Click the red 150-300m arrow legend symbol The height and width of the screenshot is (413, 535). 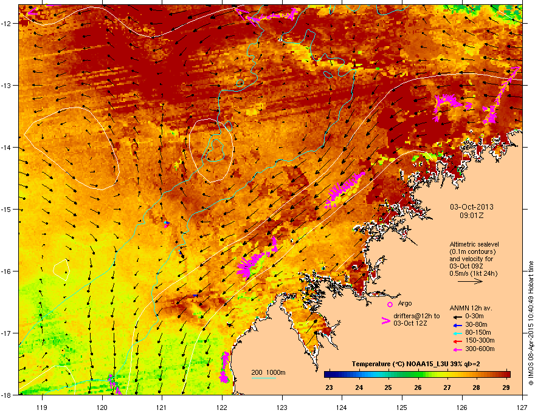click(457, 341)
